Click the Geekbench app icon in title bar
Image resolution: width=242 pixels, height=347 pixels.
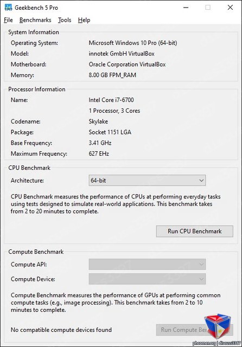(x=8, y=8)
